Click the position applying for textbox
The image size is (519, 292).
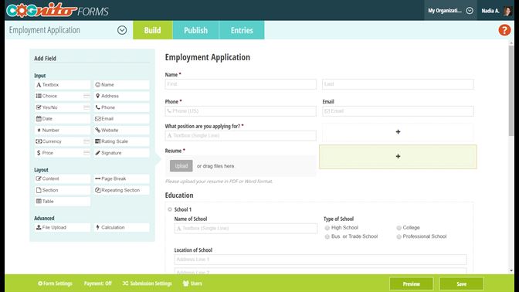pos(241,136)
